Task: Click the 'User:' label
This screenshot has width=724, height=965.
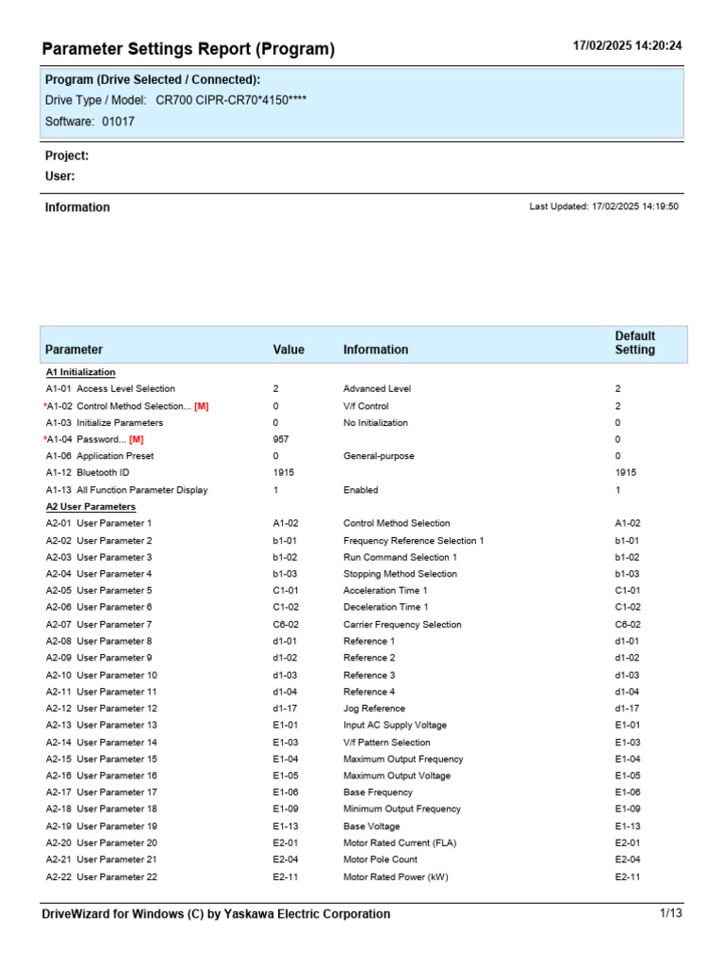Action: [59, 176]
